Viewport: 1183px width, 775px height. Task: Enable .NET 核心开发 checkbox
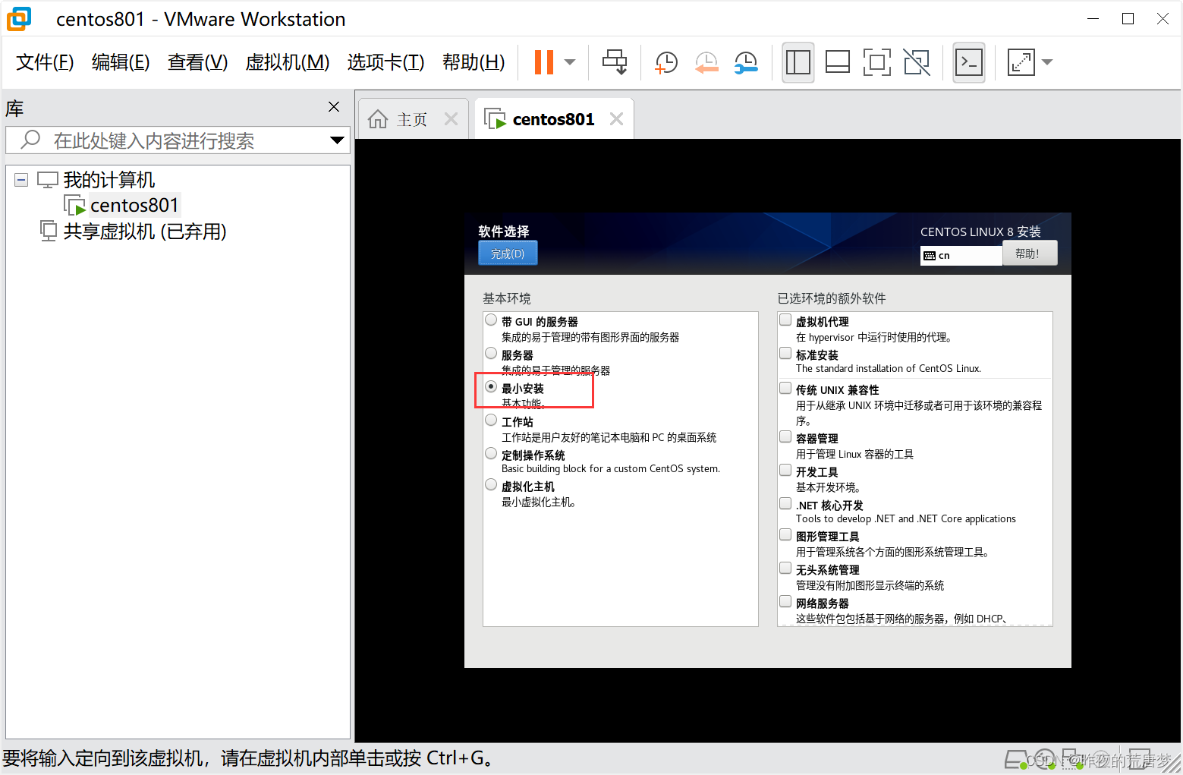[786, 504]
